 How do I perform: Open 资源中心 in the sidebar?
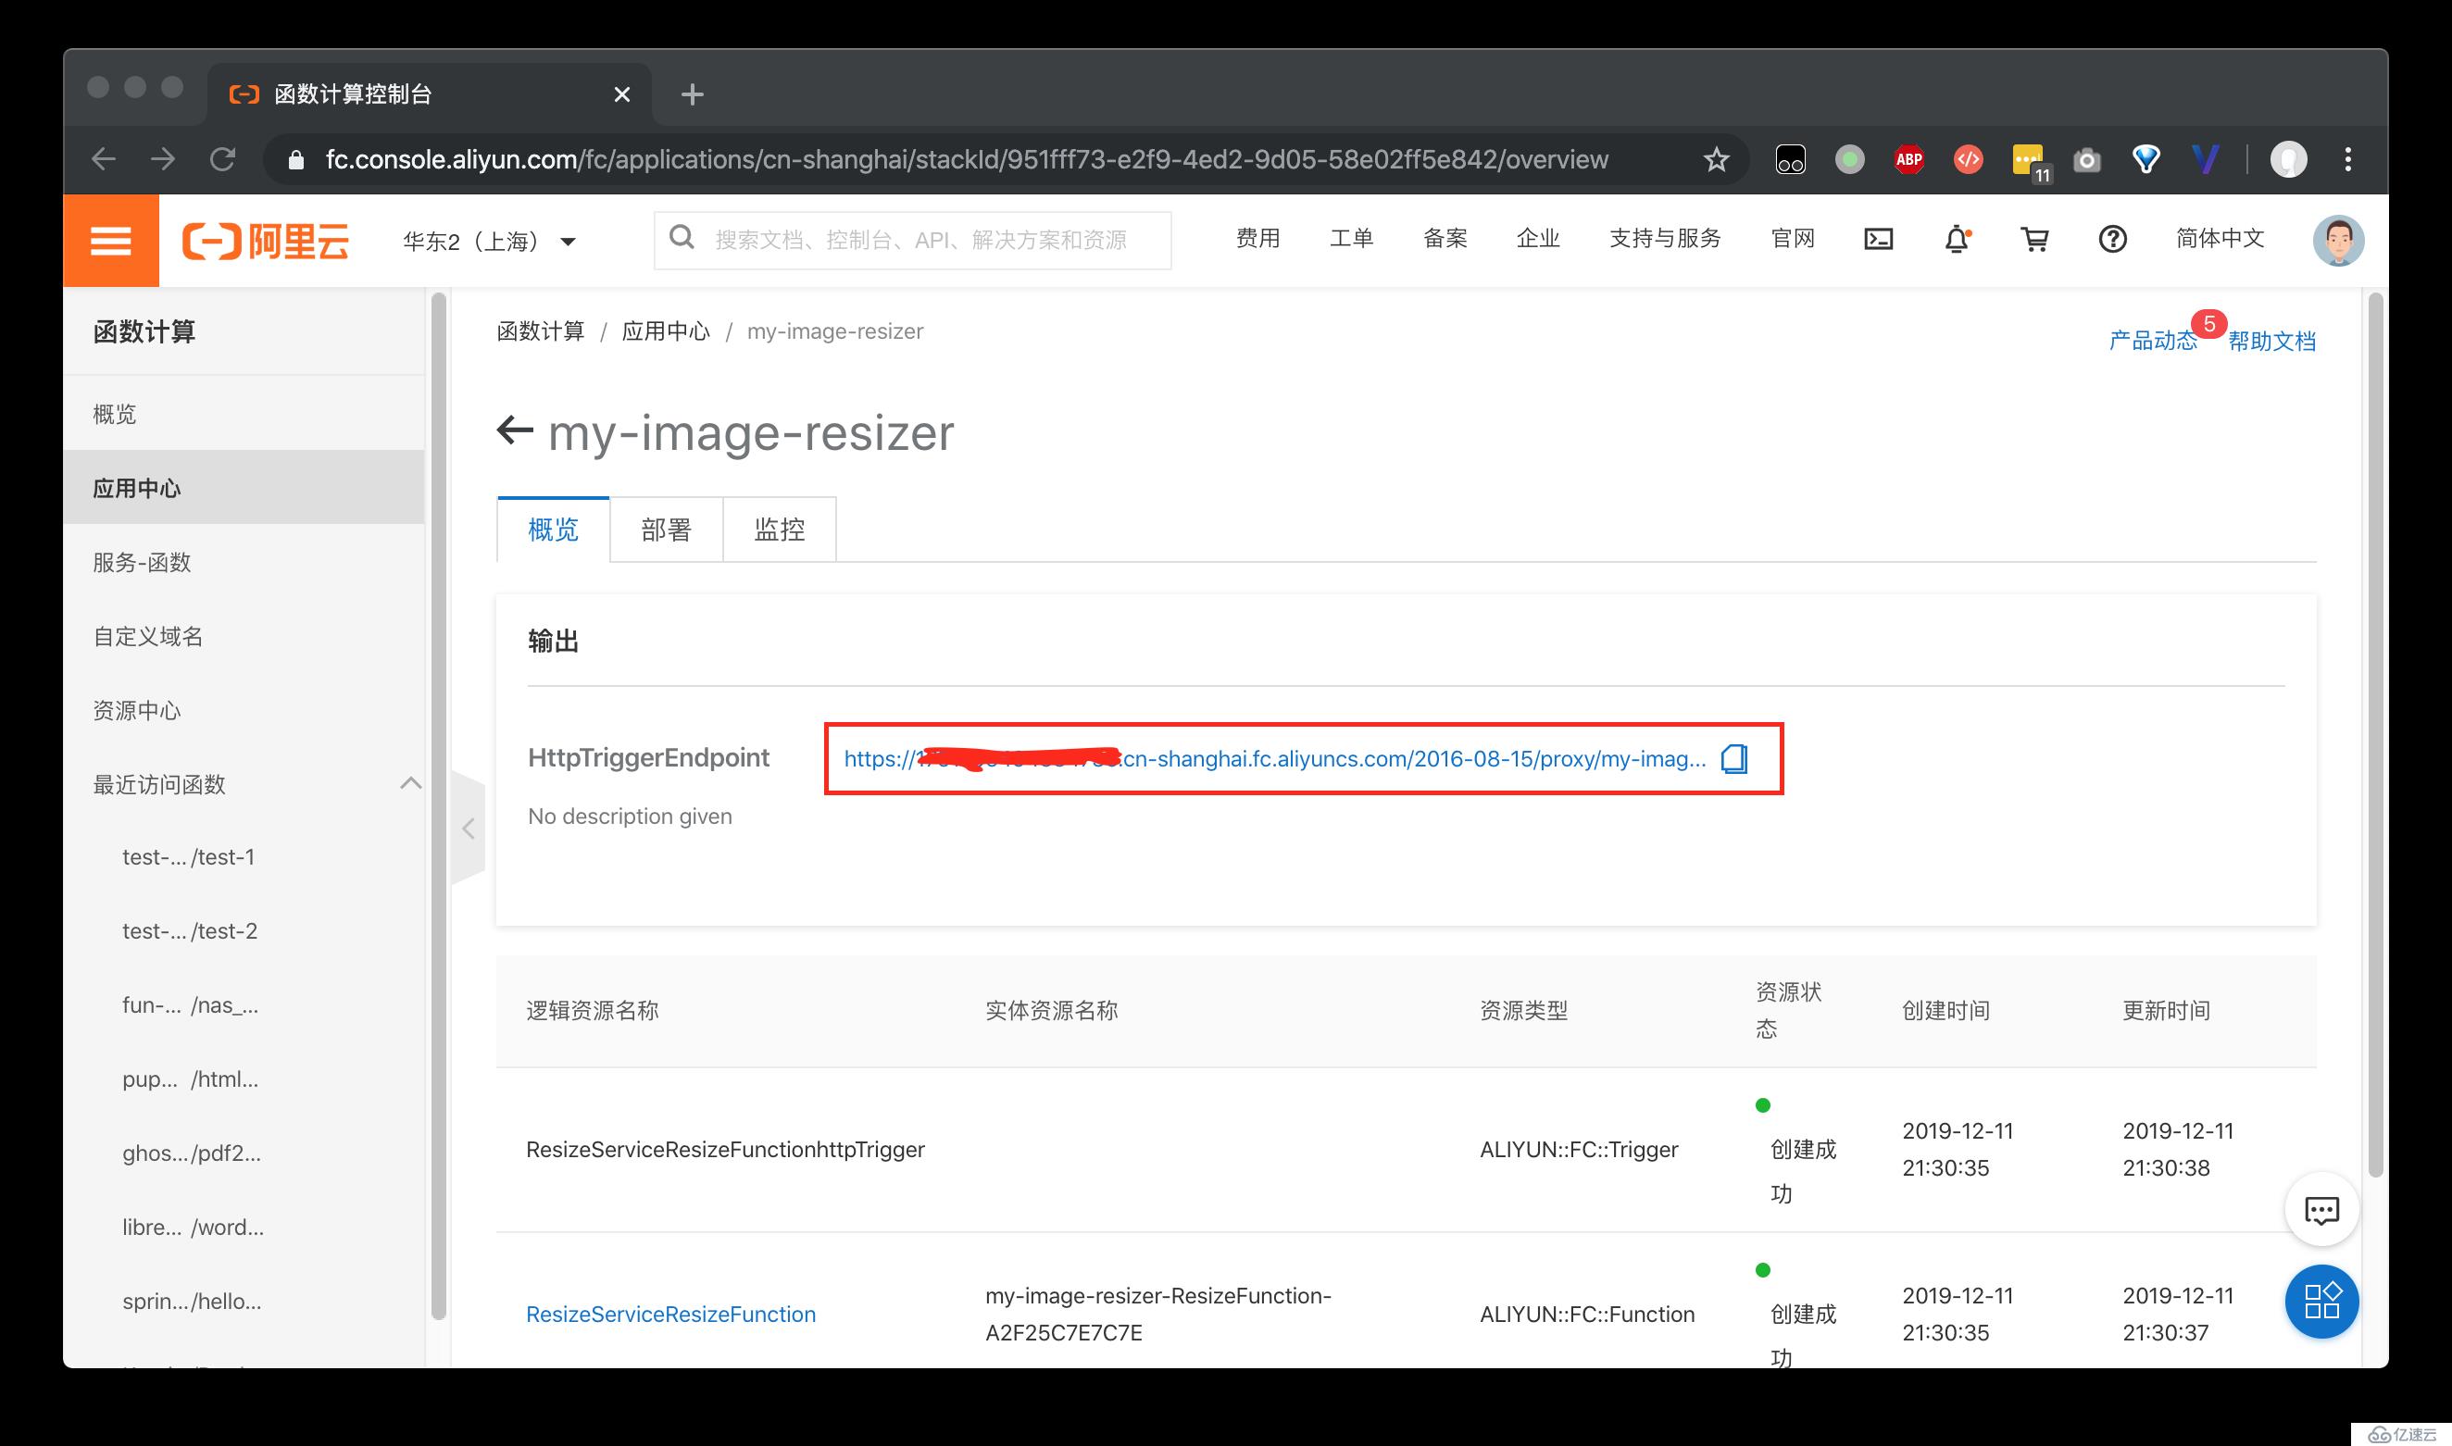244,710
